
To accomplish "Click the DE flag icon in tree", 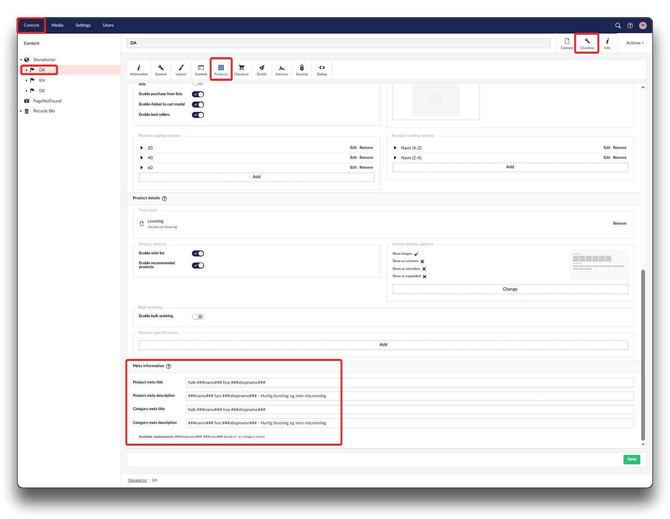I will coord(32,90).
